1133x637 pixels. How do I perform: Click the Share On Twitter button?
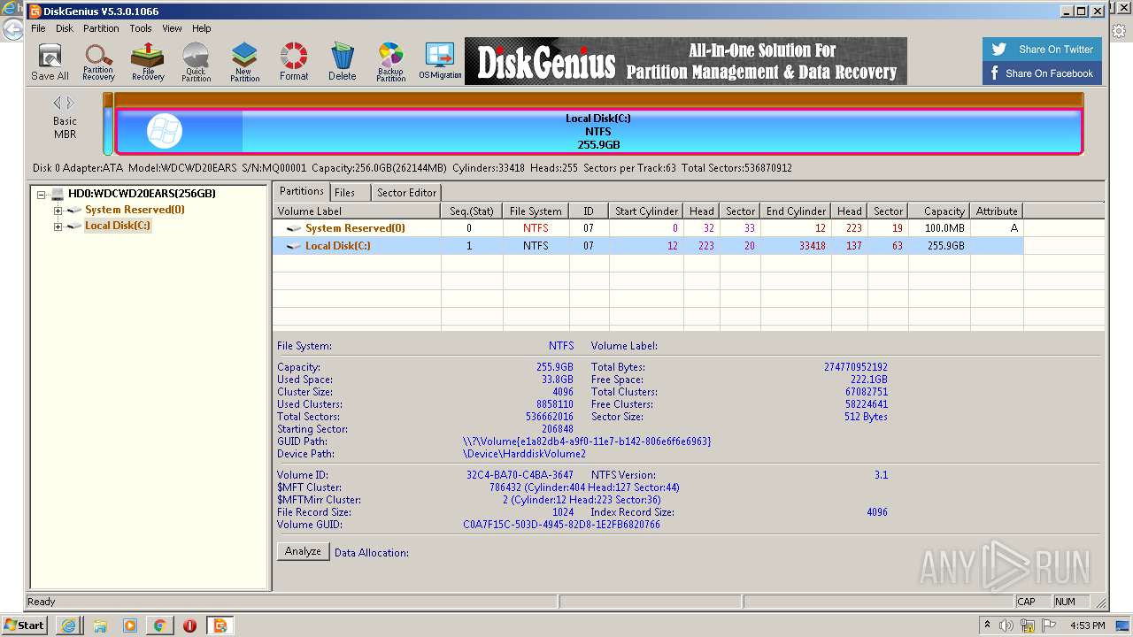[1042, 50]
